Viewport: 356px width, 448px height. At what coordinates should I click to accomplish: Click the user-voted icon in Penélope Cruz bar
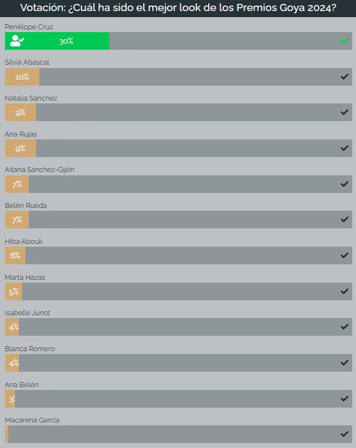(x=17, y=41)
